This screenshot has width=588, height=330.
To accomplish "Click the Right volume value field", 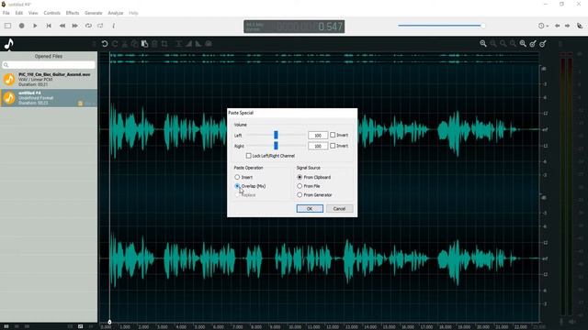I will (318, 147).
